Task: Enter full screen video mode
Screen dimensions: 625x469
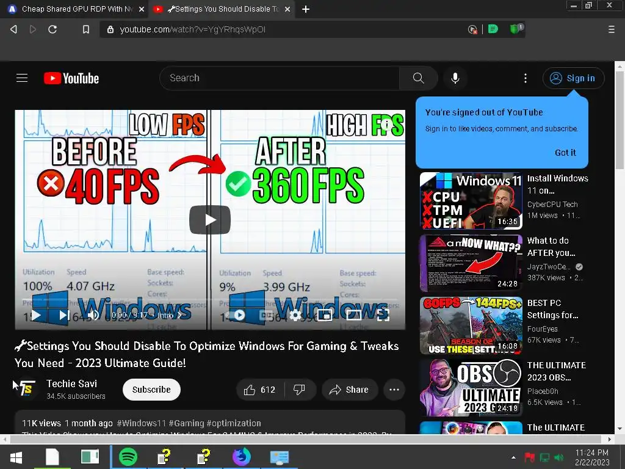Action: (383, 316)
